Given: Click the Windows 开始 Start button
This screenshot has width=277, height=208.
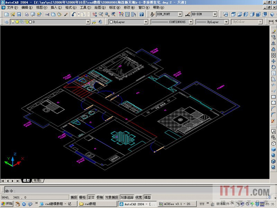Looking at the screenshot, I should pos(7,204).
